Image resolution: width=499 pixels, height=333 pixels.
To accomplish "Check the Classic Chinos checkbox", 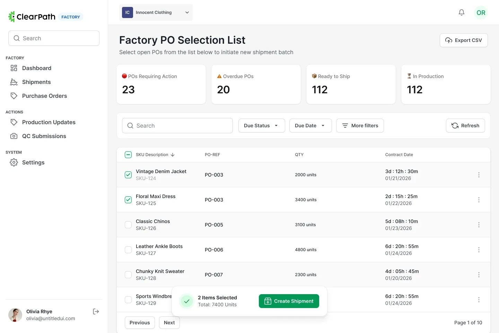I will coord(128,225).
